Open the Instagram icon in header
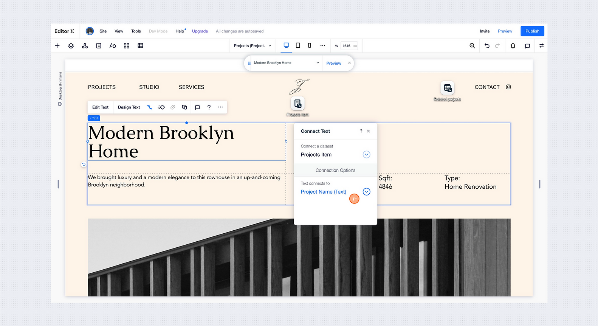The width and height of the screenshot is (598, 326). point(508,87)
